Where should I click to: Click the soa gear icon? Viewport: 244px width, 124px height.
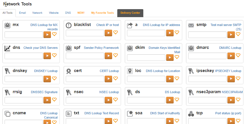point(130,113)
